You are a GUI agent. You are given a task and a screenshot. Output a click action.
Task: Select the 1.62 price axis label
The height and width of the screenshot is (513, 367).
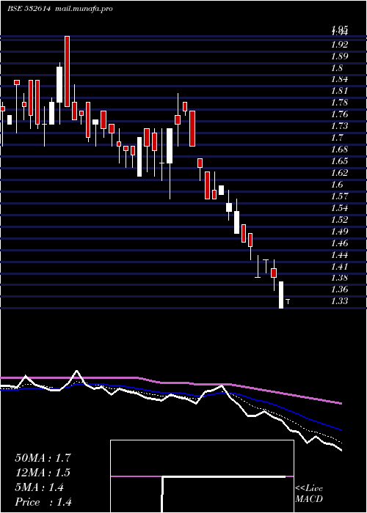(339, 173)
